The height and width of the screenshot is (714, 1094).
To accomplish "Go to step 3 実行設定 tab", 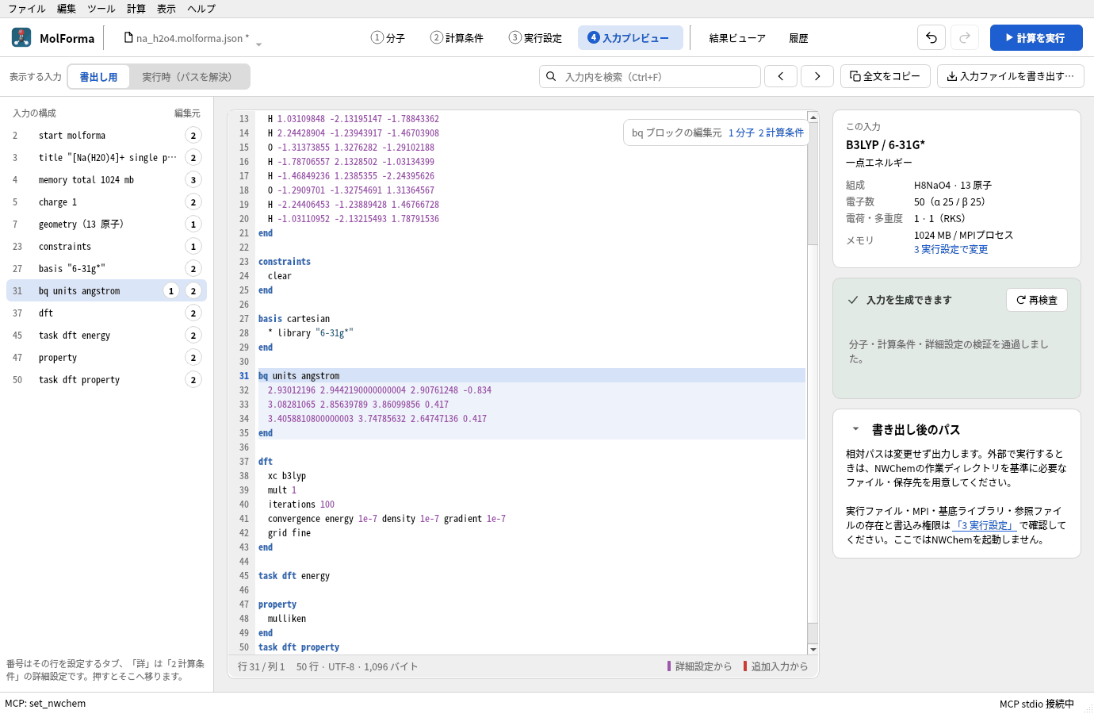I will (x=535, y=37).
